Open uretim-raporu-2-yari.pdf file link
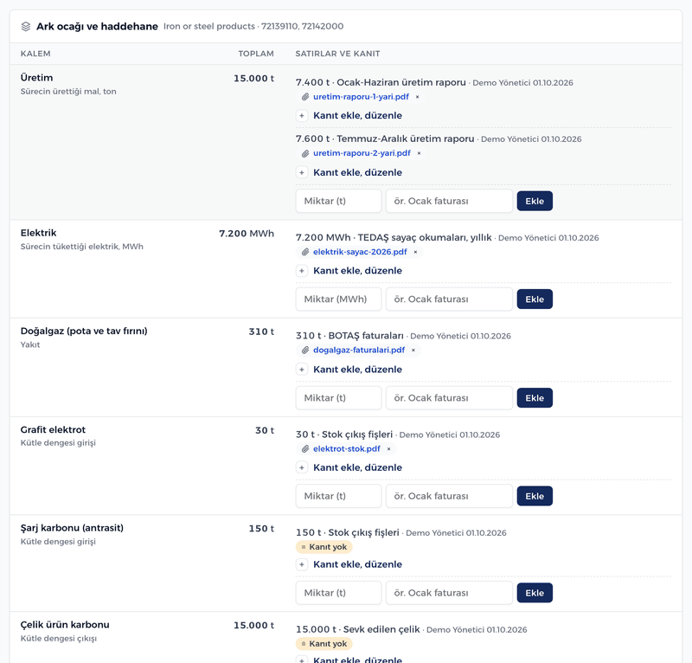Image resolution: width=692 pixels, height=663 pixels. (x=362, y=153)
